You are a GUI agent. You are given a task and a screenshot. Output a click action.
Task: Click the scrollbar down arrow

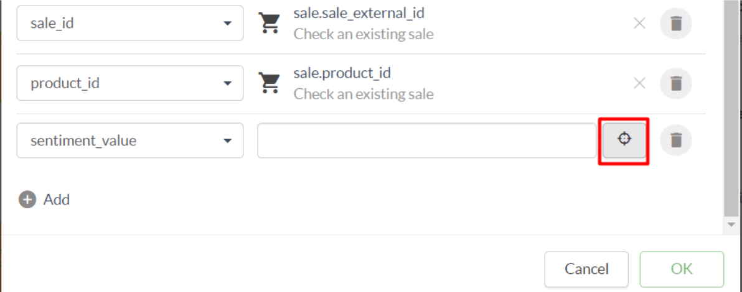tap(730, 224)
